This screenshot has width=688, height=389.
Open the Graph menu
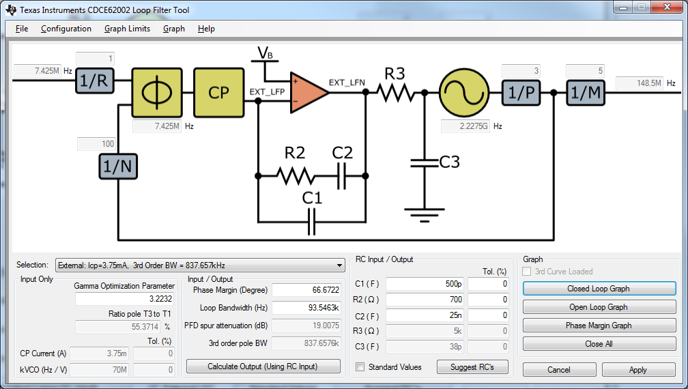coord(174,29)
